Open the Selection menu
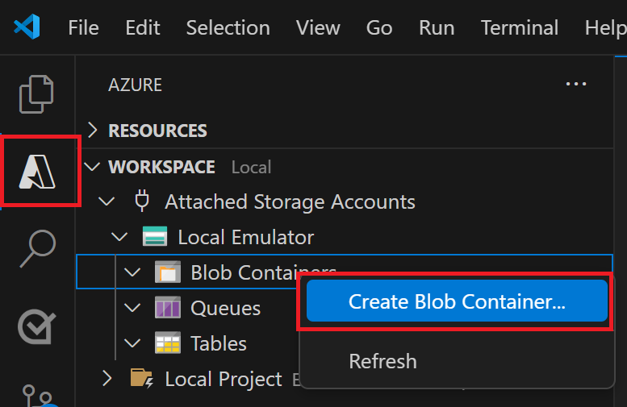The height and width of the screenshot is (407, 627). coord(228,27)
